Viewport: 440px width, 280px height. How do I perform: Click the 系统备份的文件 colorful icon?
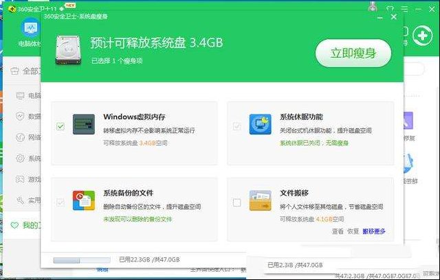point(84,200)
